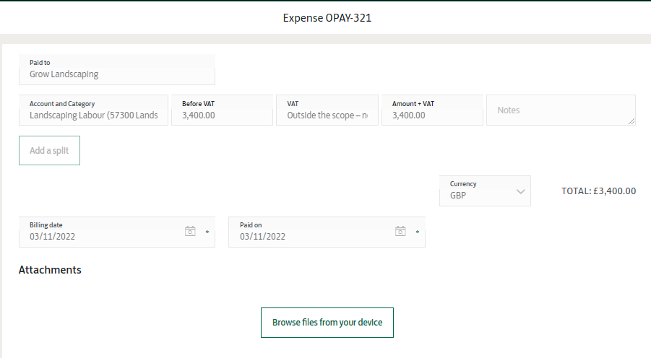The image size is (651, 358).
Task: Click the Billing date text input
Action: pyautogui.click(x=101, y=236)
